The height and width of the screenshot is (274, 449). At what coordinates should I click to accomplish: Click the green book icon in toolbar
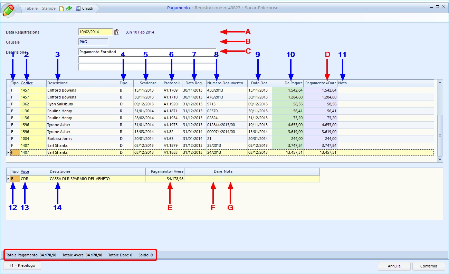(69, 9)
